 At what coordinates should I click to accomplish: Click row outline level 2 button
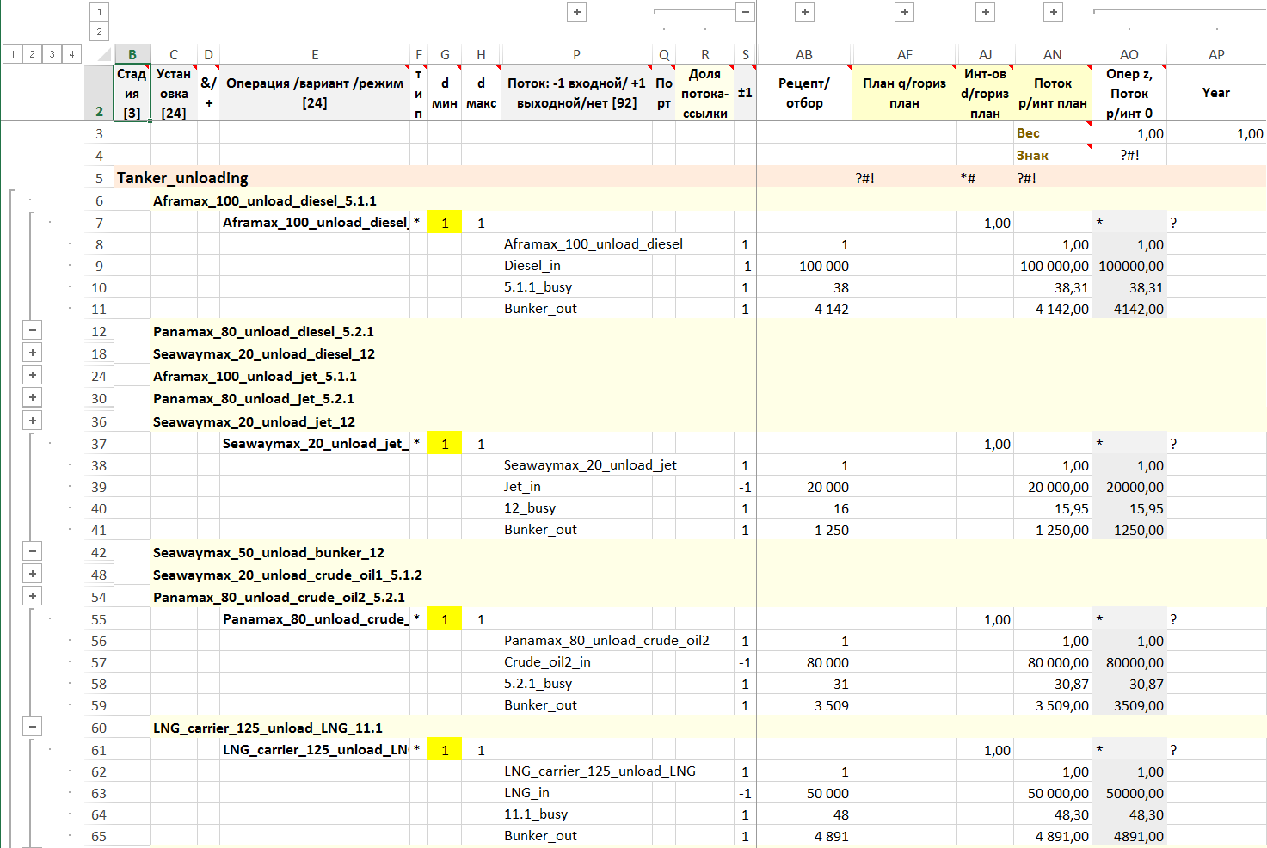(33, 54)
